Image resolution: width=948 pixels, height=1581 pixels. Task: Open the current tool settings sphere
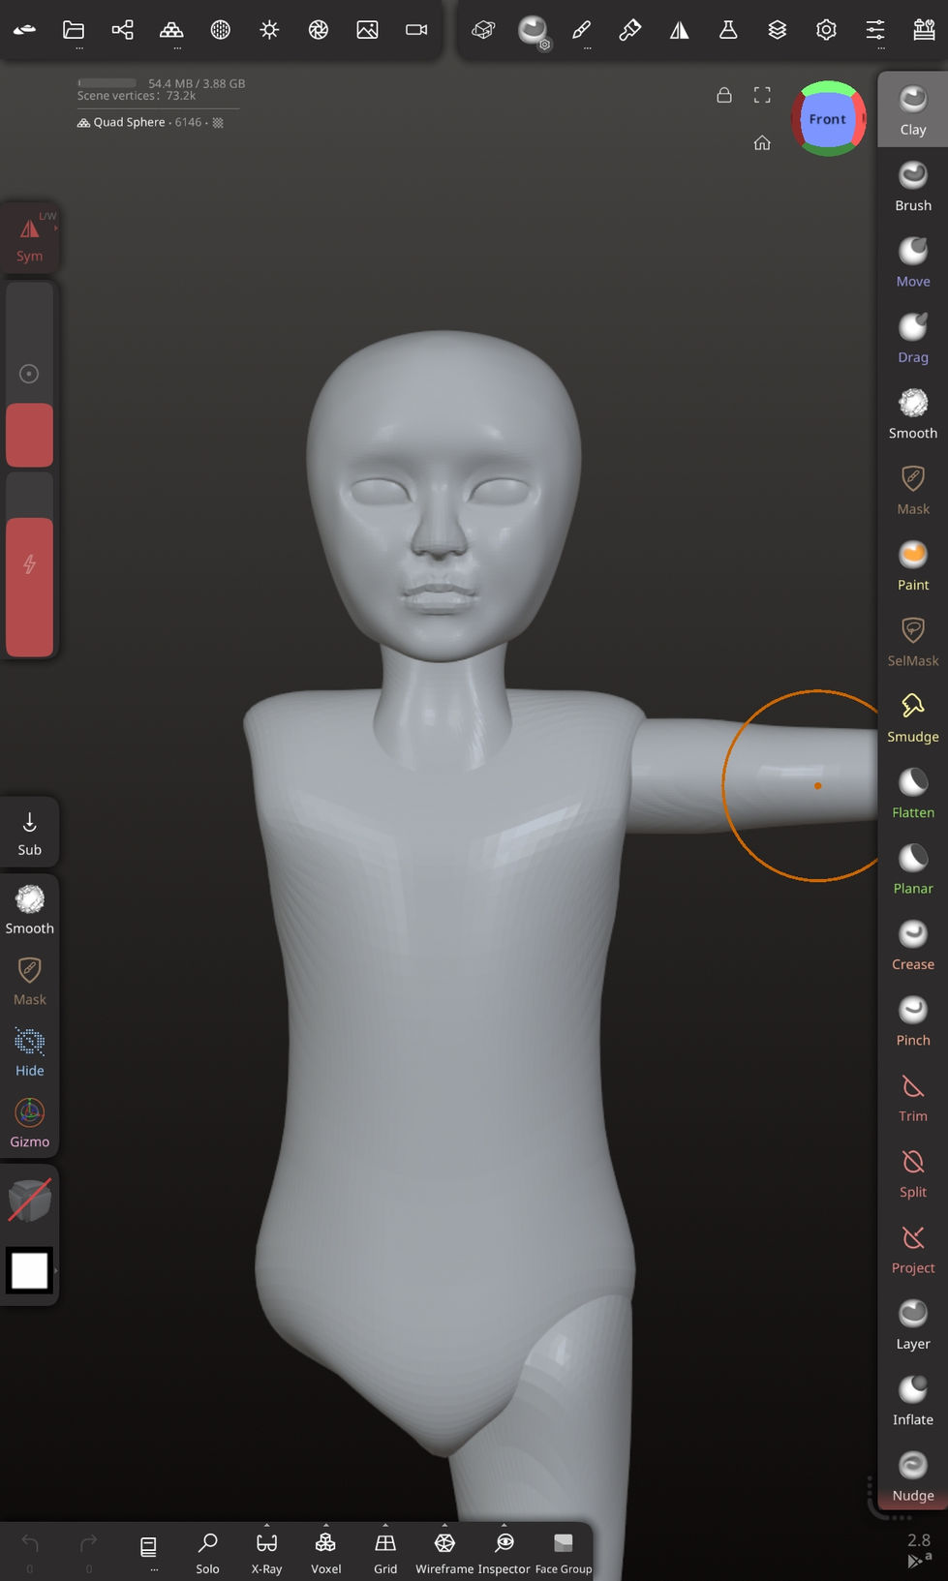pos(533,31)
